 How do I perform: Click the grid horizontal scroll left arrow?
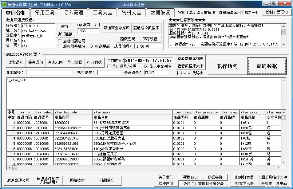[9, 168]
